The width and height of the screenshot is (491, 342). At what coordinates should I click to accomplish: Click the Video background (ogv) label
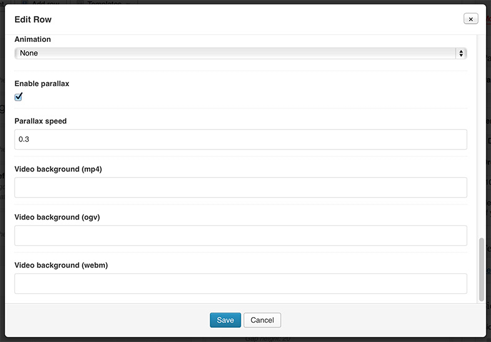click(x=57, y=217)
